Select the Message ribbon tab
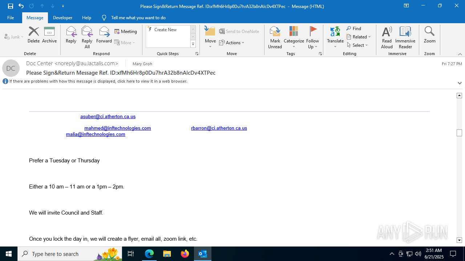This screenshot has height=261, width=465. point(35,17)
